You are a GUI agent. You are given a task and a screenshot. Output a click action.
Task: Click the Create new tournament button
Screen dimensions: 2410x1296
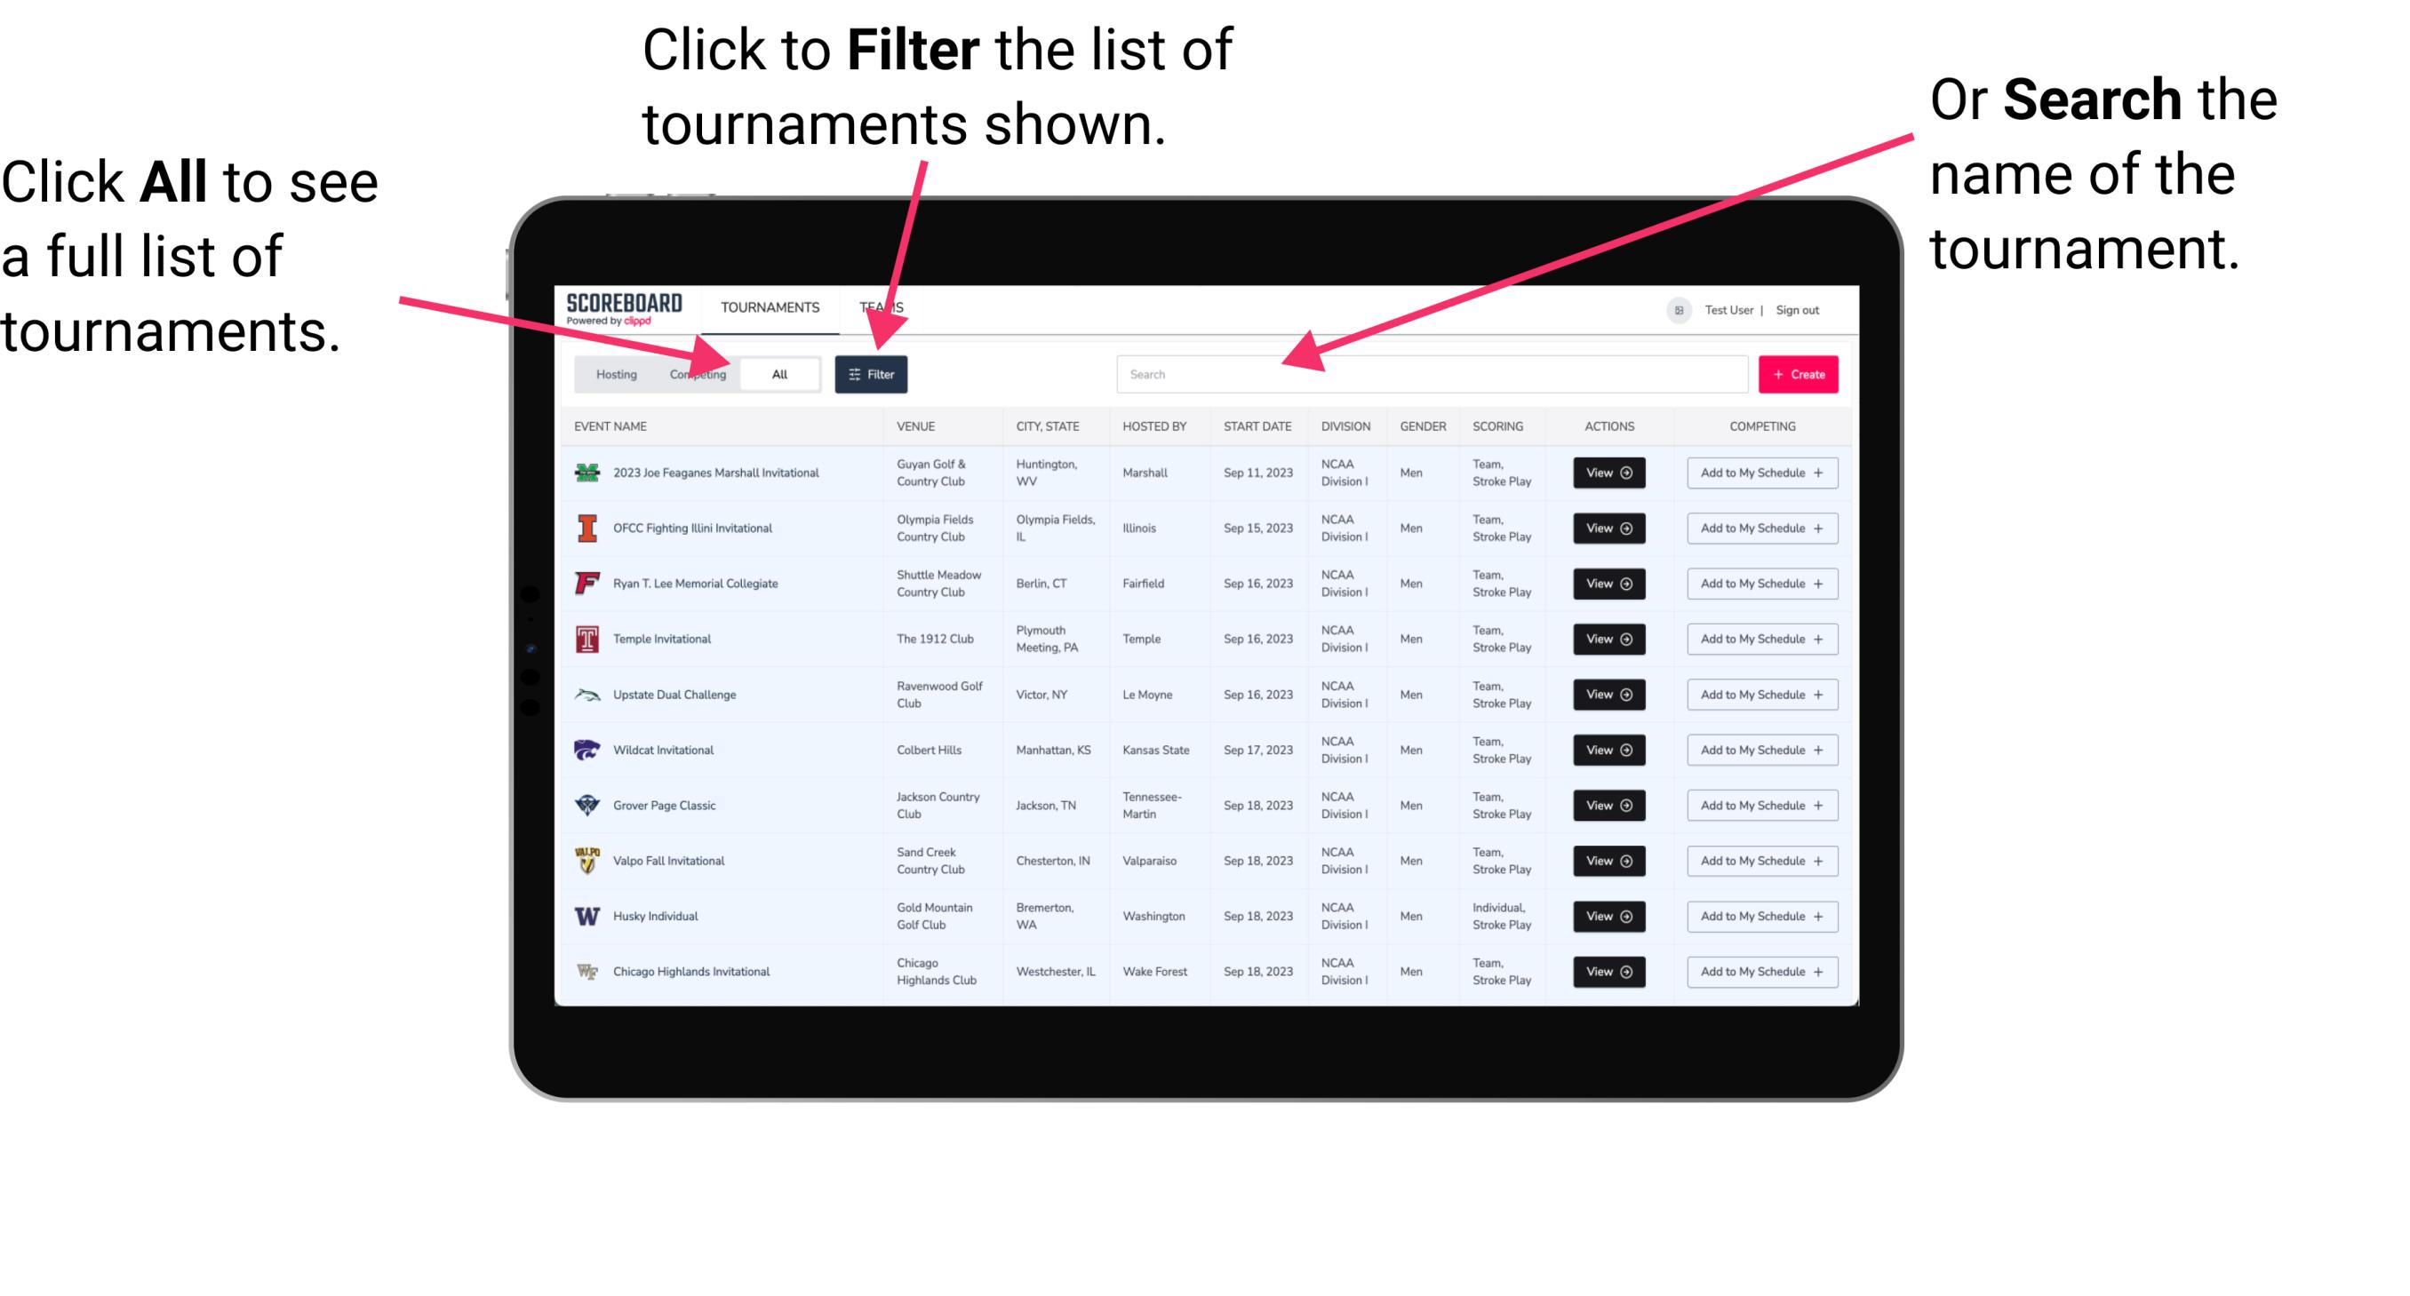[x=1796, y=372]
